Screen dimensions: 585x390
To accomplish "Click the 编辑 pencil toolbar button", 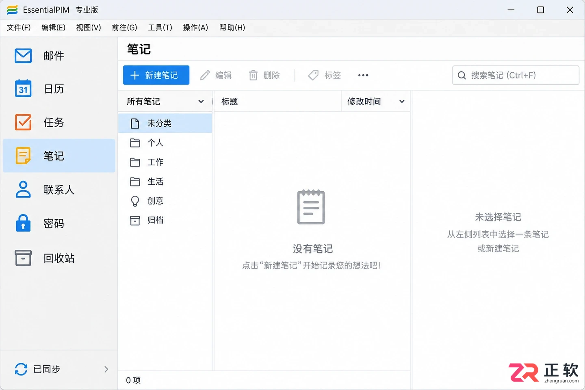I will coord(216,75).
